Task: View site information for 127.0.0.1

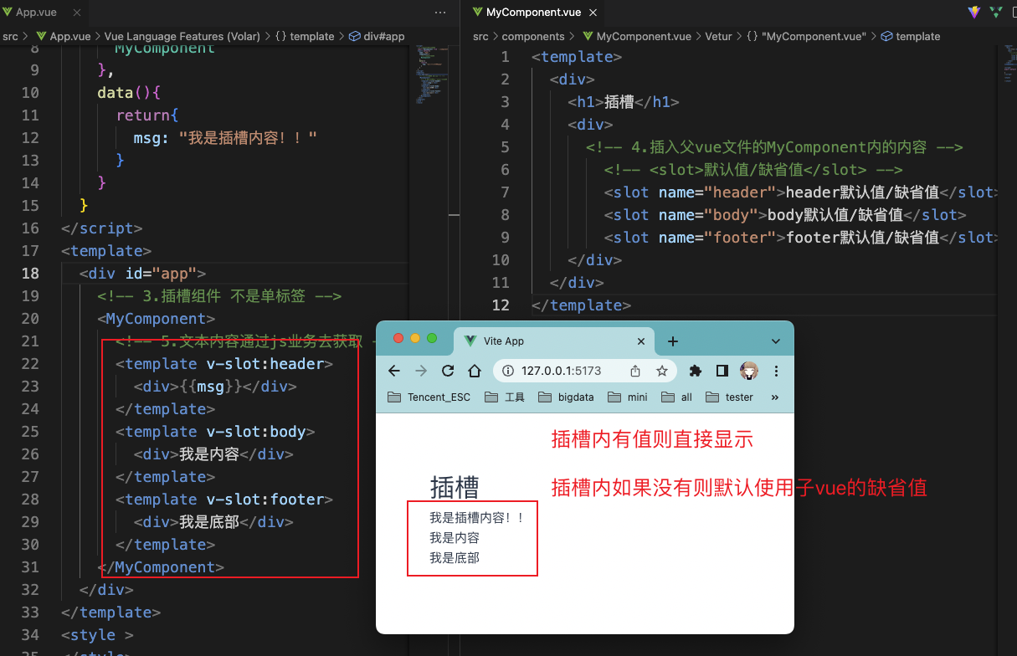Action: 508,371
